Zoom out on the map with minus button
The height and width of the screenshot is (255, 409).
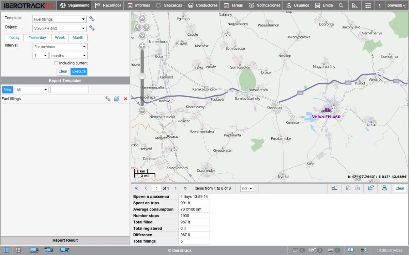(x=142, y=110)
